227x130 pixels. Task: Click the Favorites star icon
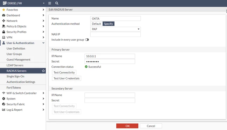pos(4,10)
